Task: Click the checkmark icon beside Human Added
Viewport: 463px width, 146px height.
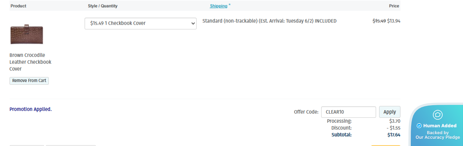Action: coord(419,126)
